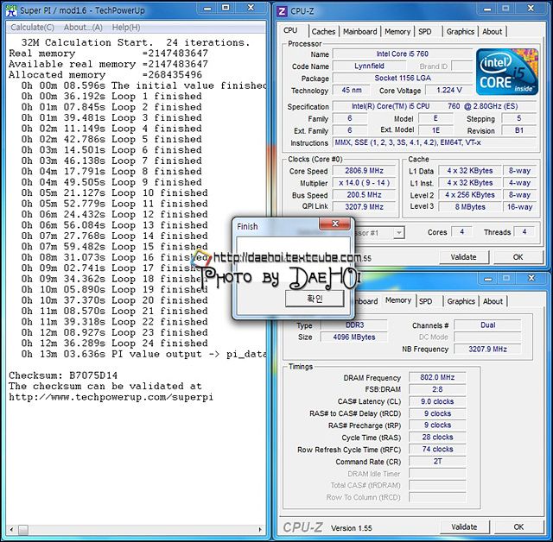Open the Graphics tab in lower CPU-Z window
This screenshot has width=553, height=542.
pyautogui.click(x=461, y=301)
